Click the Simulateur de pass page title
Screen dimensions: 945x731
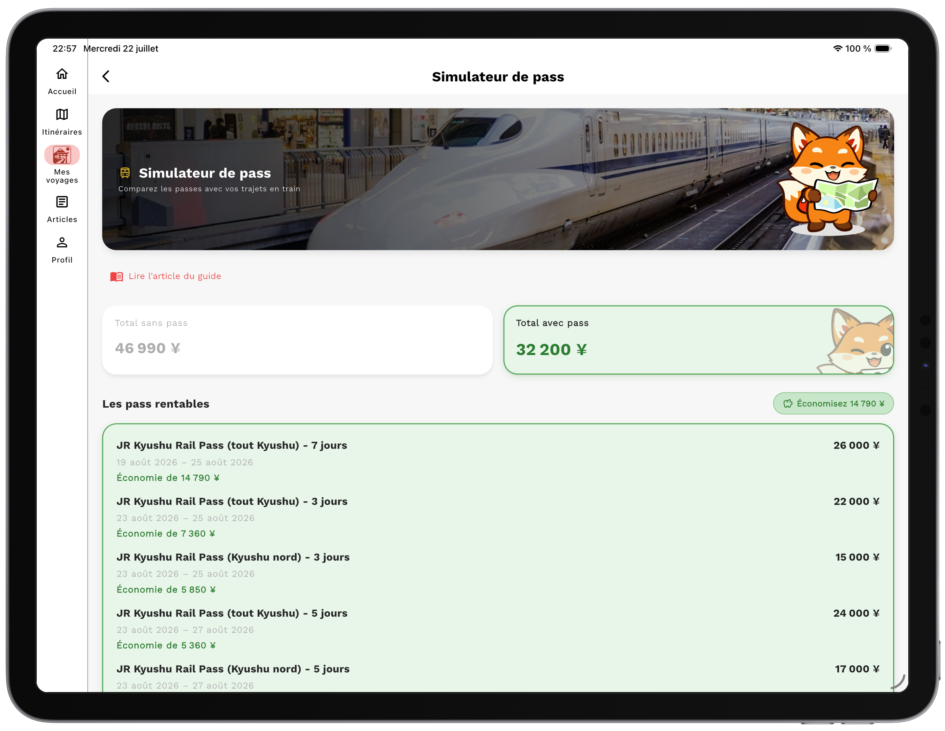coord(498,77)
